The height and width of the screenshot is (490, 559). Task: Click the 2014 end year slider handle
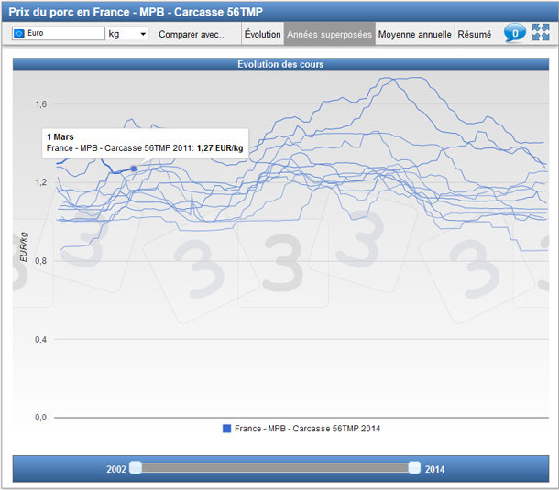tap(414, 468)
